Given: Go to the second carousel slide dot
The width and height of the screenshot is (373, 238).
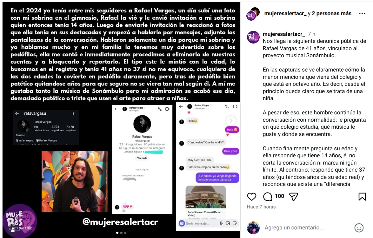Looking at the screenshot, I should pos(121,233).
